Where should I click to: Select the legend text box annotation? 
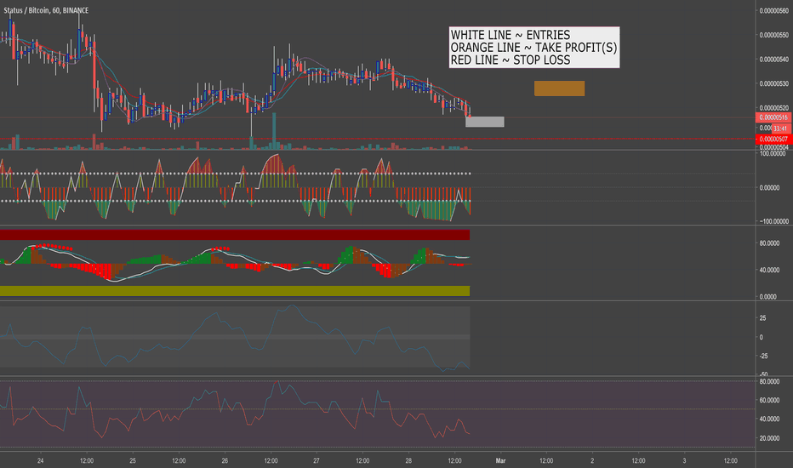pos(534,48)
